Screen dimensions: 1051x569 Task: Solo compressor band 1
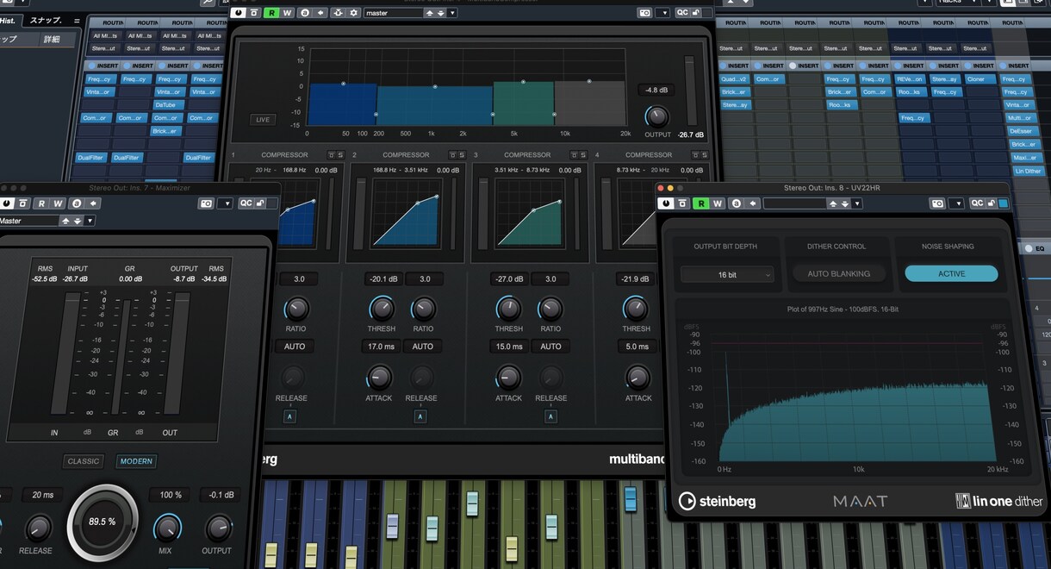click(x=339, y=155)
